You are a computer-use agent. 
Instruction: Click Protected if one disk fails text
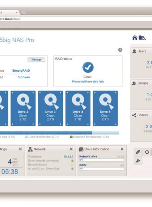[88, 82]
